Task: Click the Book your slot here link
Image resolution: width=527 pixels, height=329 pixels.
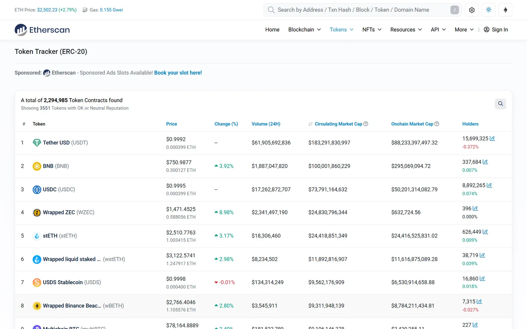Action: 178,73
